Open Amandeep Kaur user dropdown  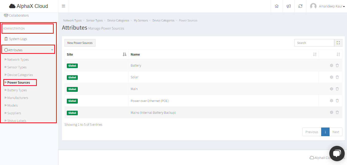328,6
